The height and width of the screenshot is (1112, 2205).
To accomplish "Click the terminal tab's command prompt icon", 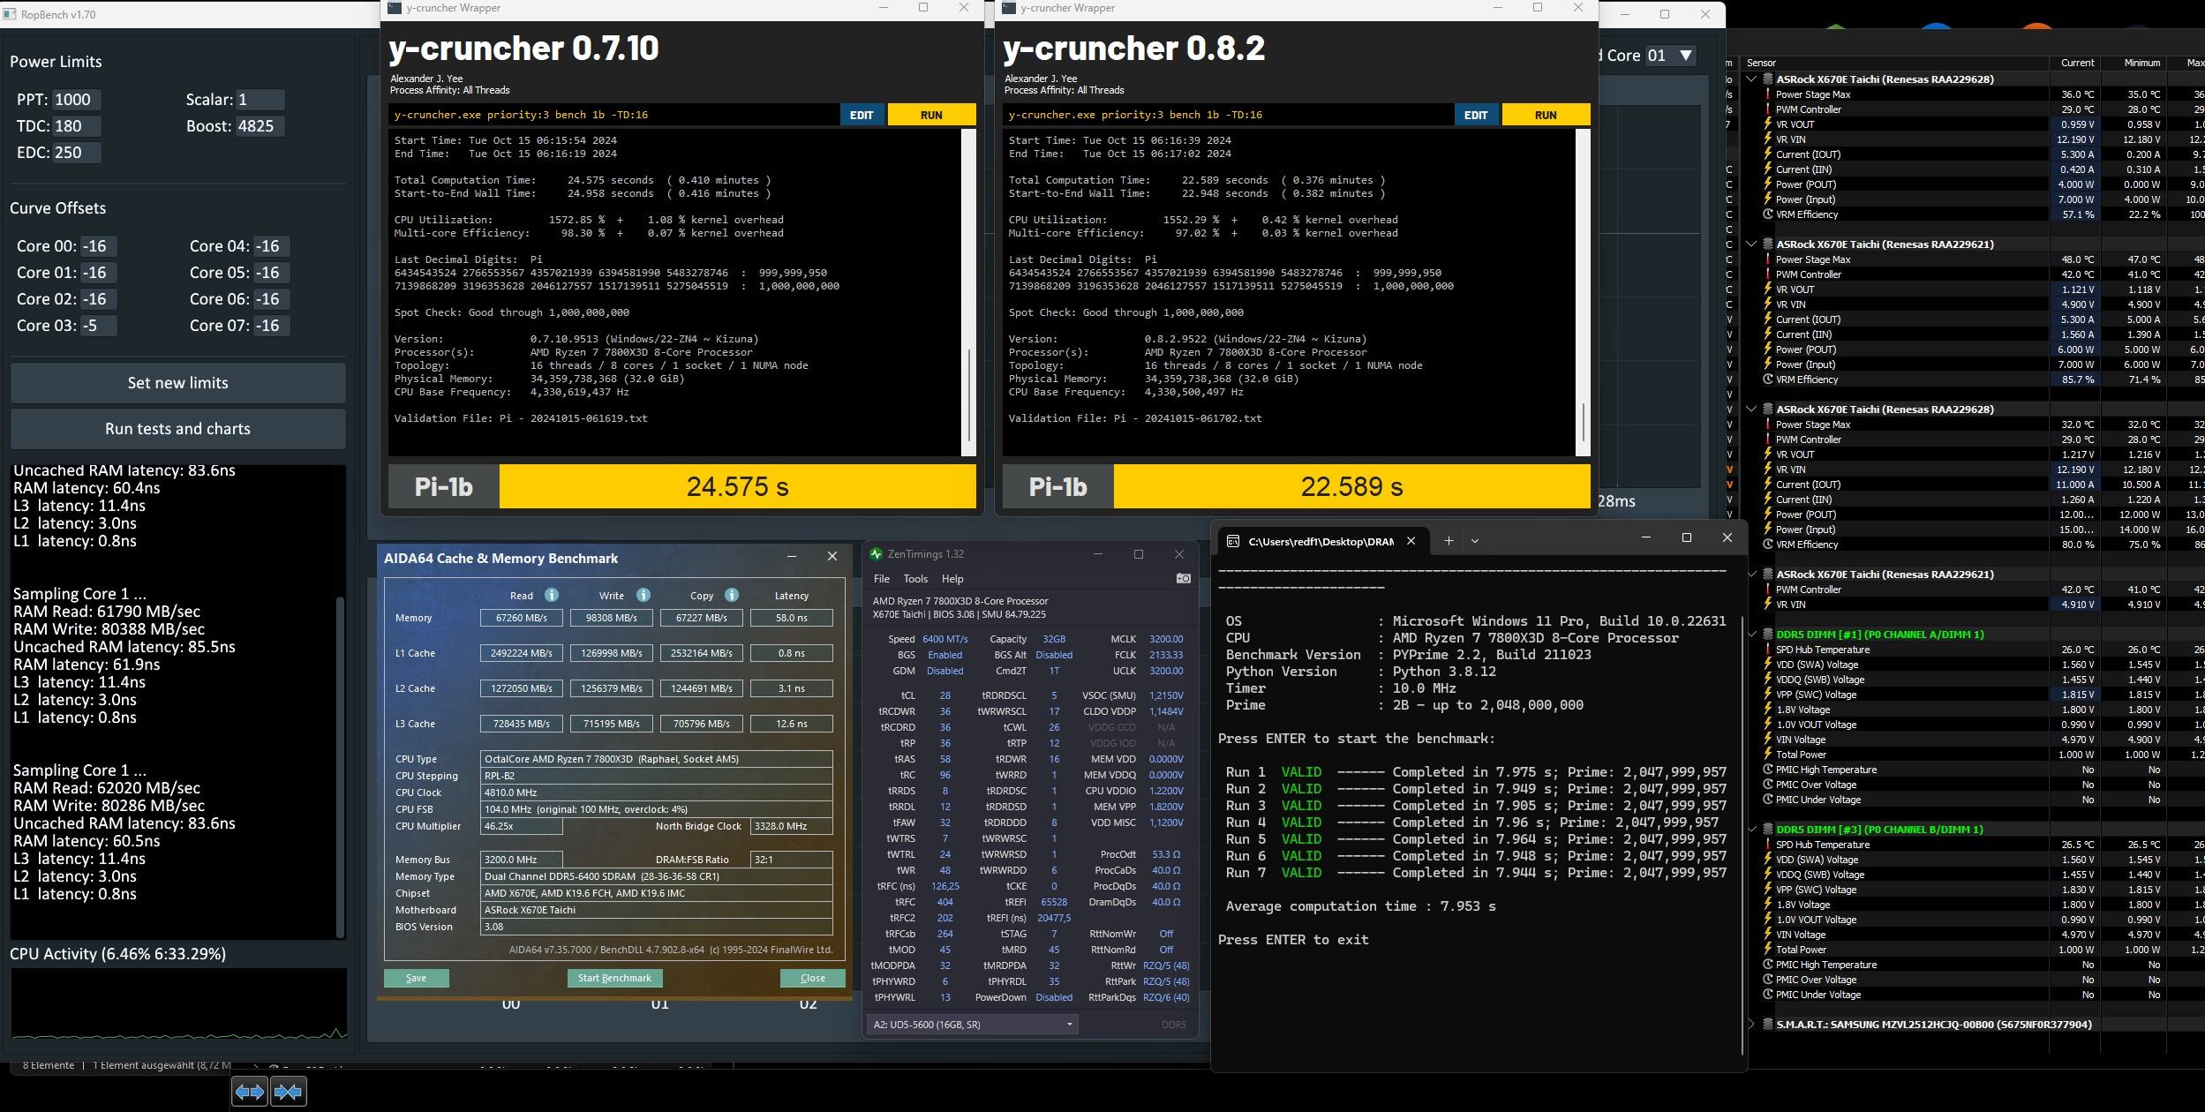I will [x=1233, y=541].
